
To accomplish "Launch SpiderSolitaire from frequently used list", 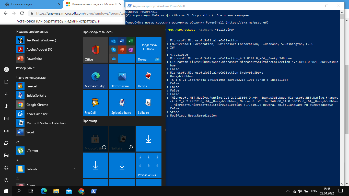I will tap(46, 96).
